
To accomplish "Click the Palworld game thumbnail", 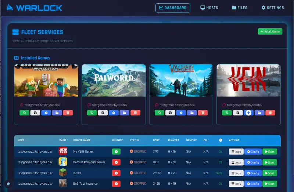I will click(114, 81).
